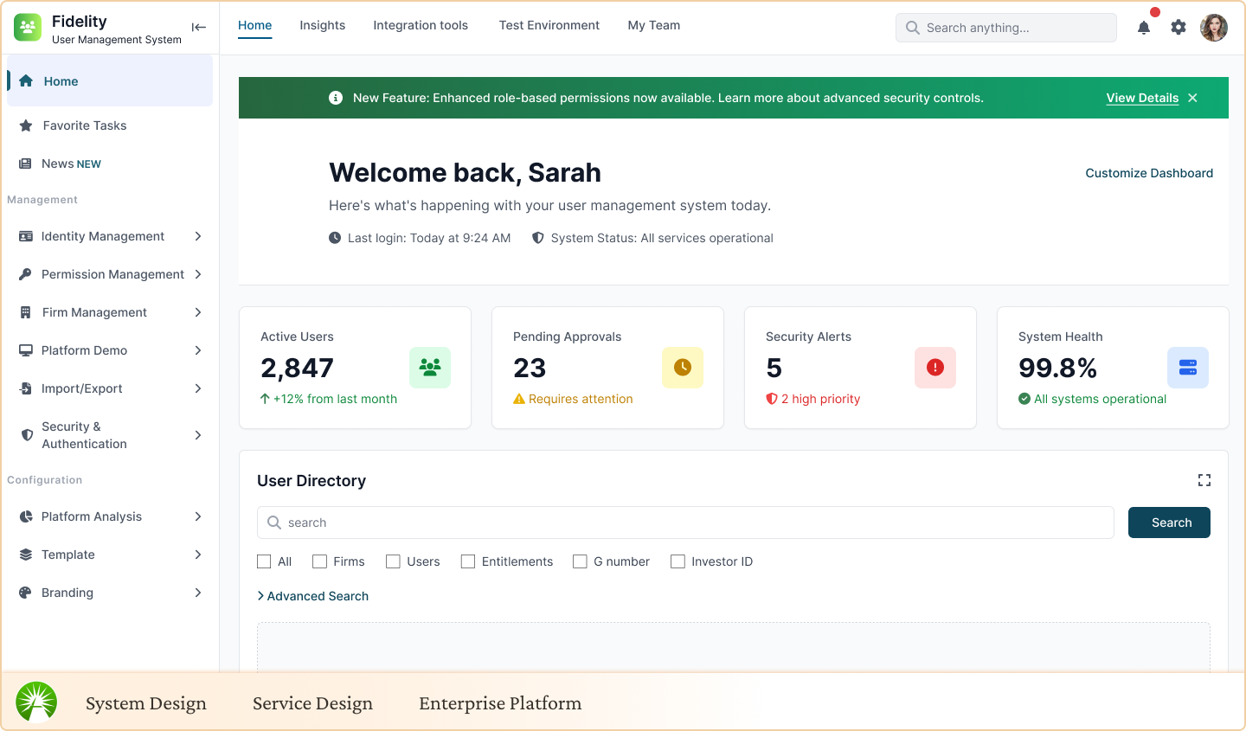
Task: Open the settings gear icon
Action: pos(1179,28)
